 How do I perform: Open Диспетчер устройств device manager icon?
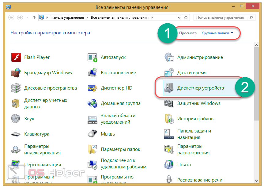pyautogui.click(x=169, y=88)
